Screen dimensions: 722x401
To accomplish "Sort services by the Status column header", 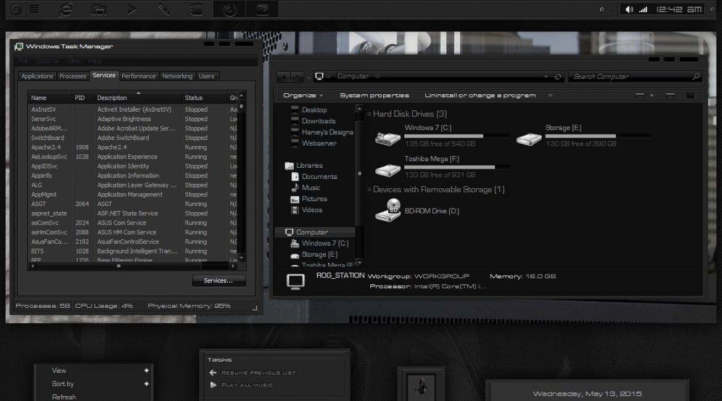I will point(204,97).
